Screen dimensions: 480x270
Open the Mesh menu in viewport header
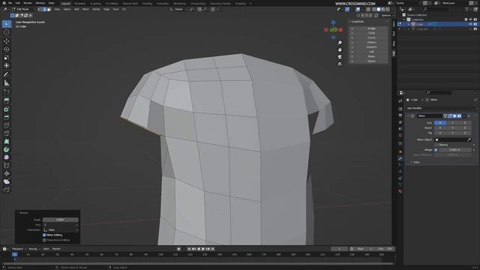[85, 9]
